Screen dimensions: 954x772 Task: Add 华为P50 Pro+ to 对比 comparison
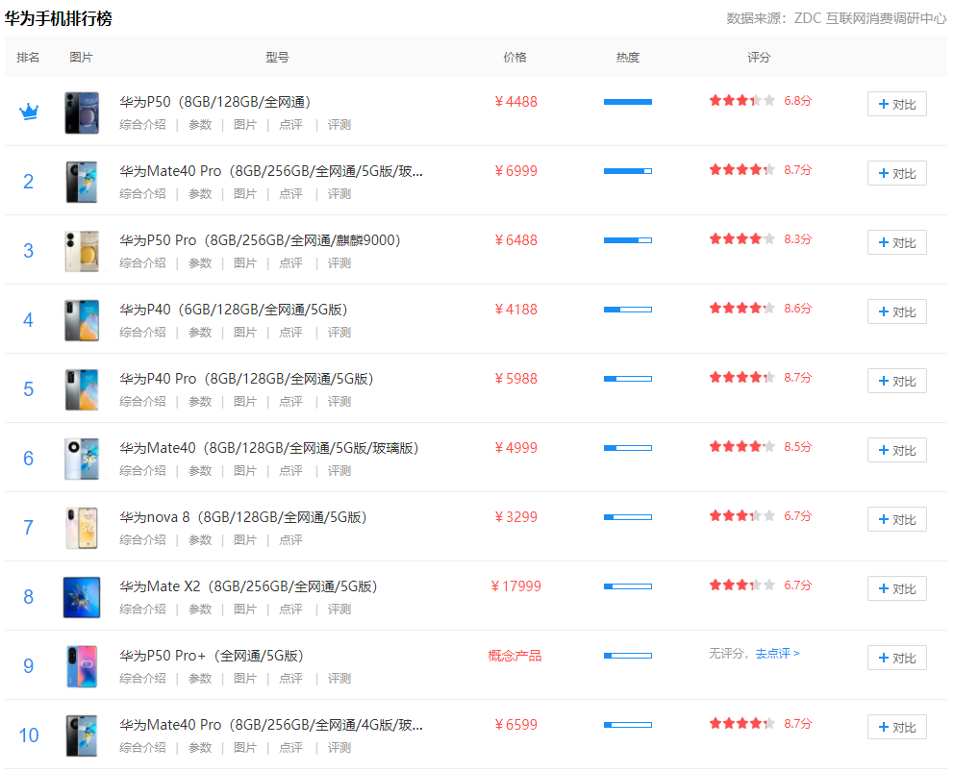pyautogui.click(x=897, y=659)
